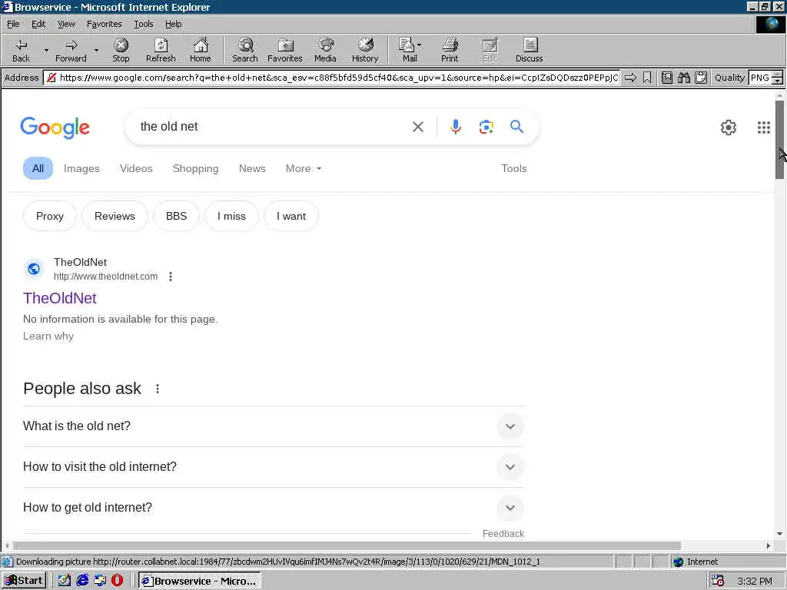Open the bookmarks book icon
Image resolution: width=787 pixels, height=590 pixels.
[x=667, y=78]
